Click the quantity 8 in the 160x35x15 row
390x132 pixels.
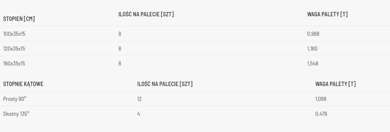[x=120, y=63]
